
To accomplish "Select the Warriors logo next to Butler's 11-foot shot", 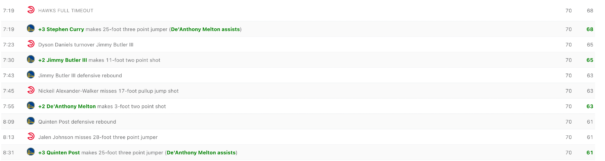I will coord(31,59).
